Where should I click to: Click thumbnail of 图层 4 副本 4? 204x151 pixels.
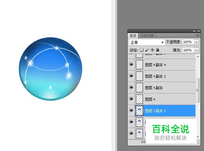point(139,65)
